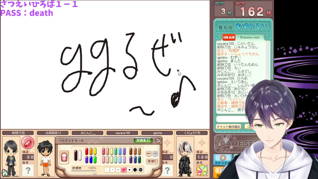Pick the dark brown color pen

coord(131,151)
